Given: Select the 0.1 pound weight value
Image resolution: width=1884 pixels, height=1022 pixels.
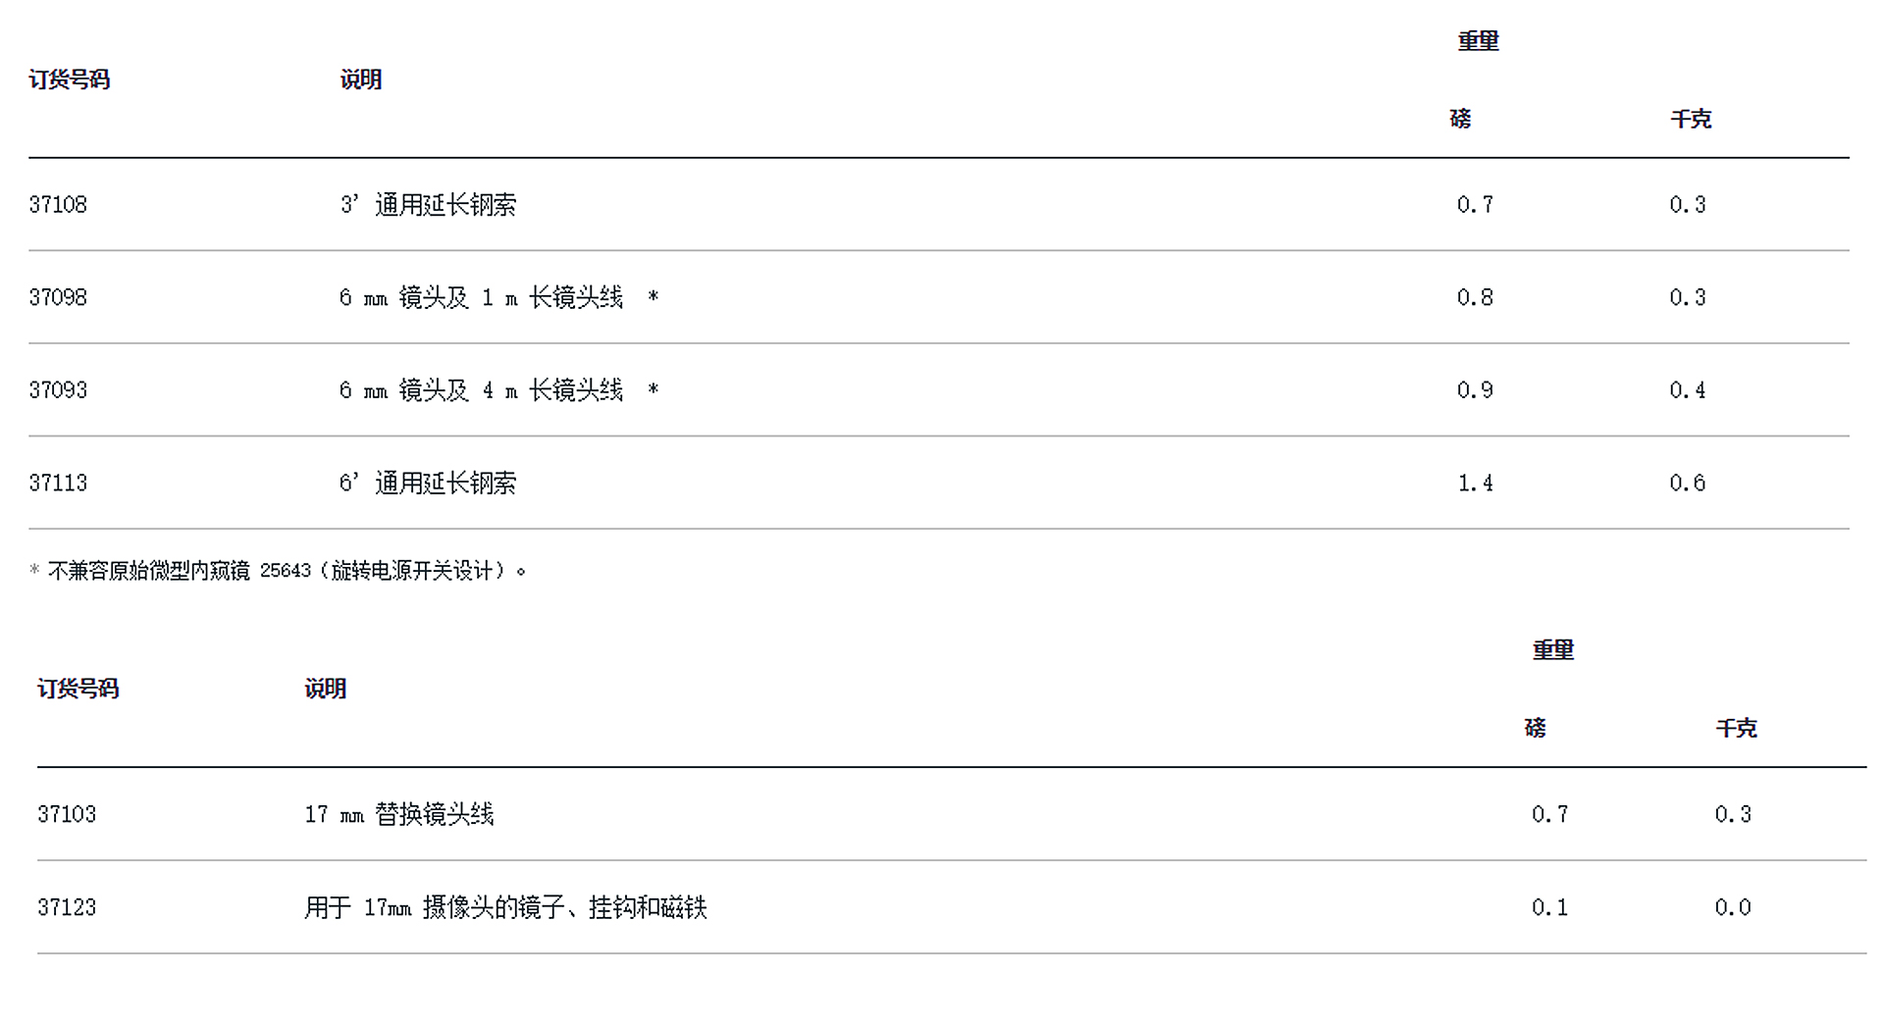Looking at the screenshot, I should 1549,907.
